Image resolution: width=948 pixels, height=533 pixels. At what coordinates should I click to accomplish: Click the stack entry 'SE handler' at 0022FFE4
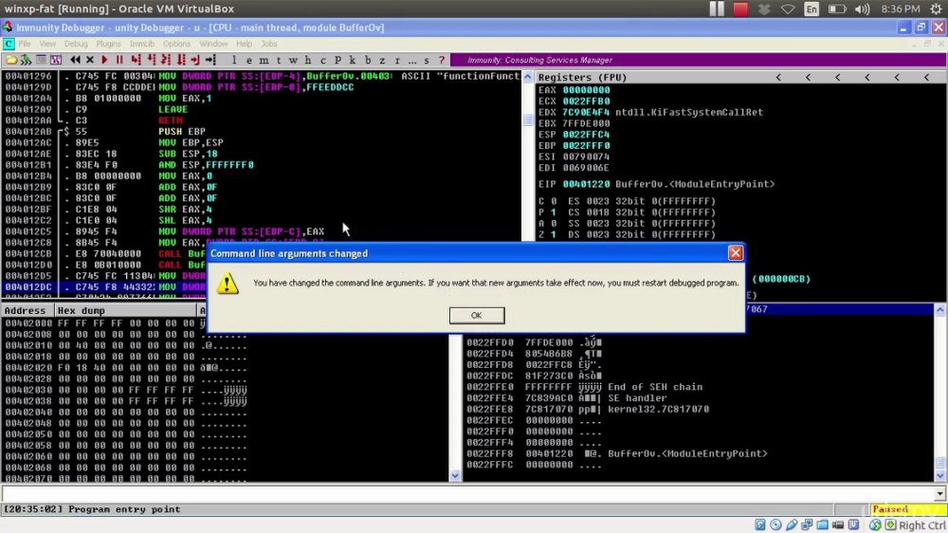637,398
